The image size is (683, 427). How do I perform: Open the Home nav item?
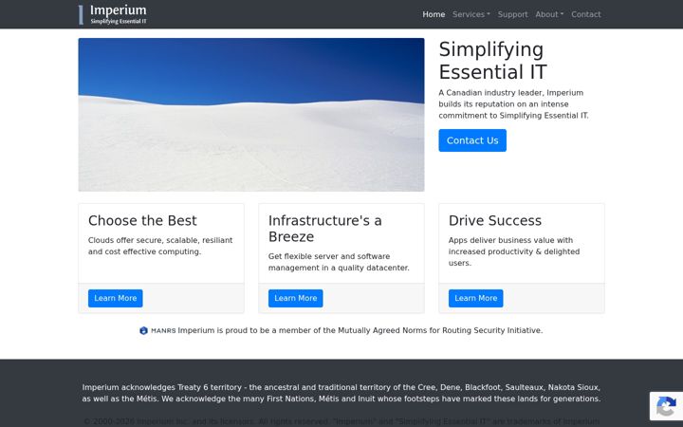pyautogui.click(x=434, y=14)
